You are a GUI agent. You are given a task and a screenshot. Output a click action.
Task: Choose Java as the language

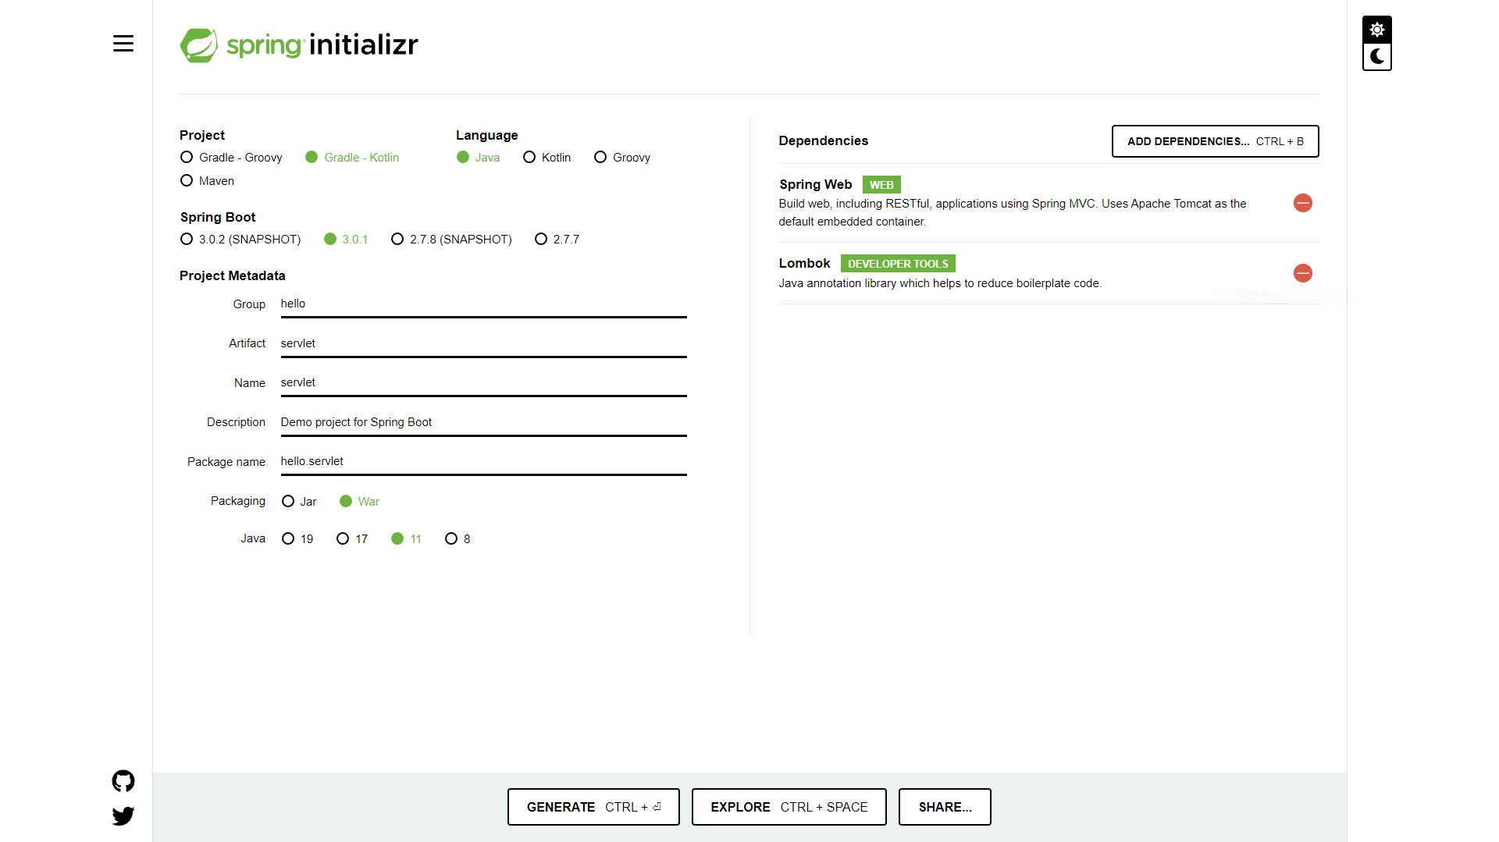479,158
